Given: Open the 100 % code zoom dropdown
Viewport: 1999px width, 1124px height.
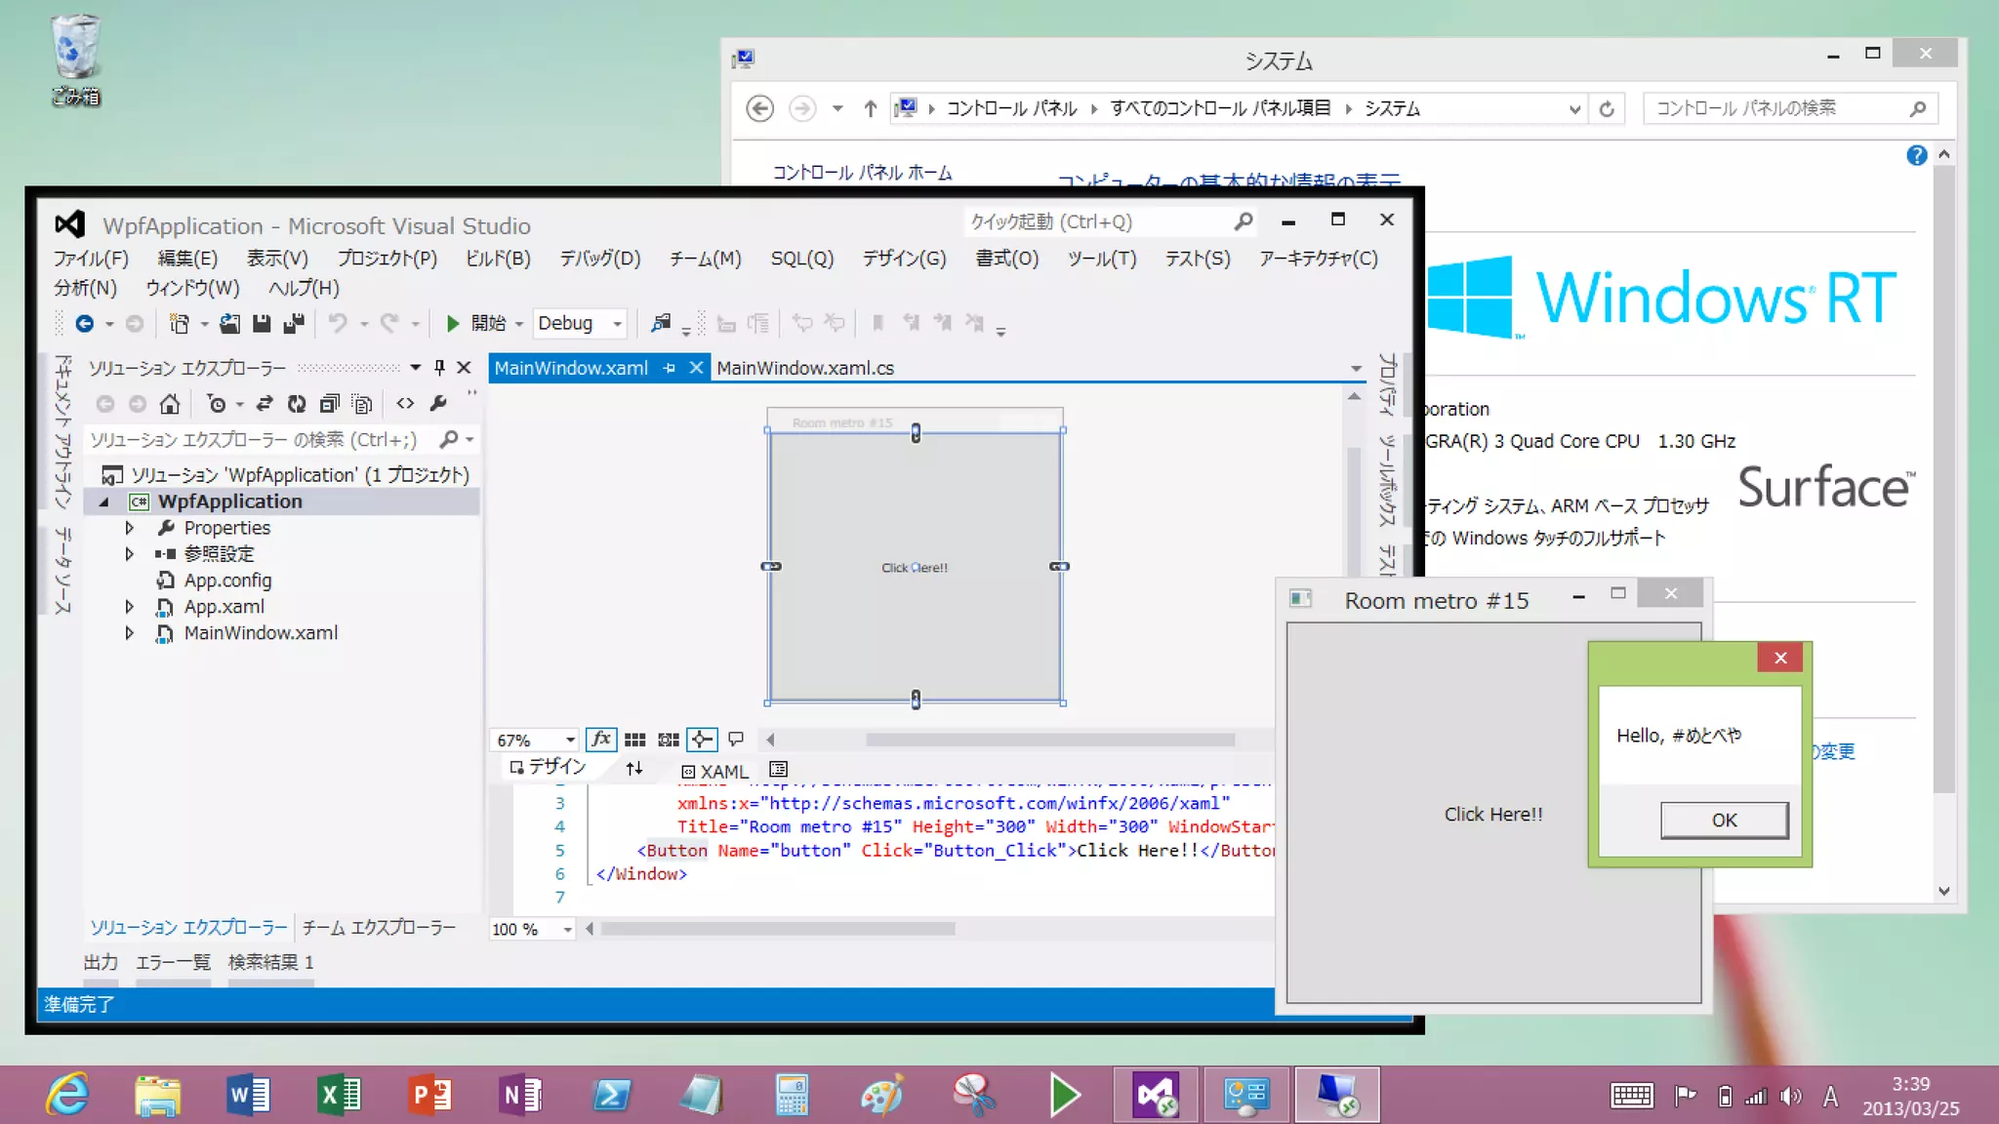Looking at the screenshot, I should [x=567, y=929].
